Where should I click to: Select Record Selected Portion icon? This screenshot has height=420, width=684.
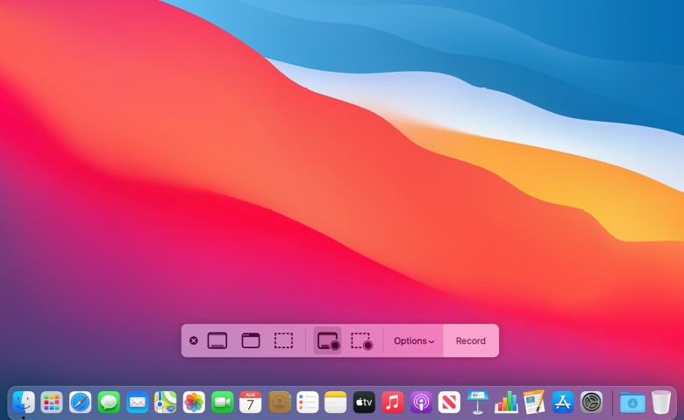pyautogui.click(x=361, y=340)
